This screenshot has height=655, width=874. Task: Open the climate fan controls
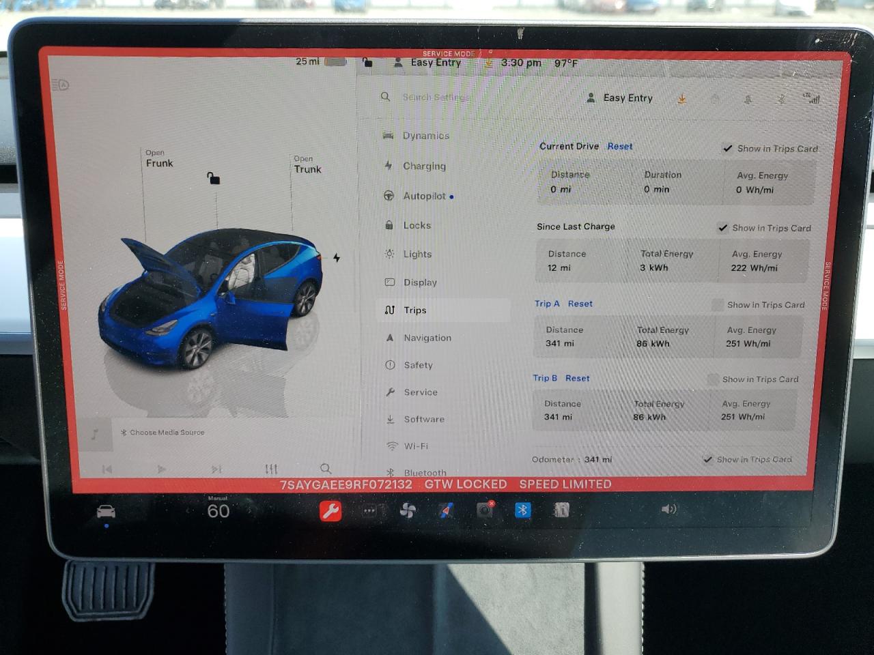408,510
